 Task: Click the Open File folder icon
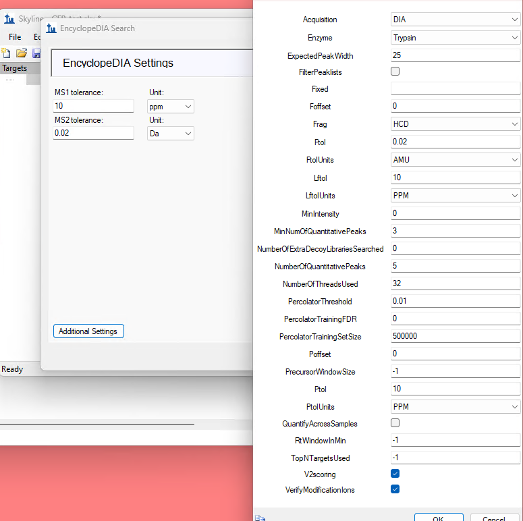(x=22, y=53)
